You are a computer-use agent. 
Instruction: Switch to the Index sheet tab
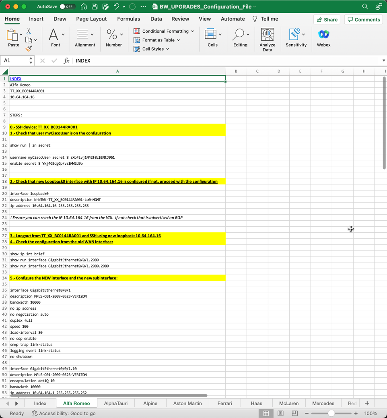40,404
